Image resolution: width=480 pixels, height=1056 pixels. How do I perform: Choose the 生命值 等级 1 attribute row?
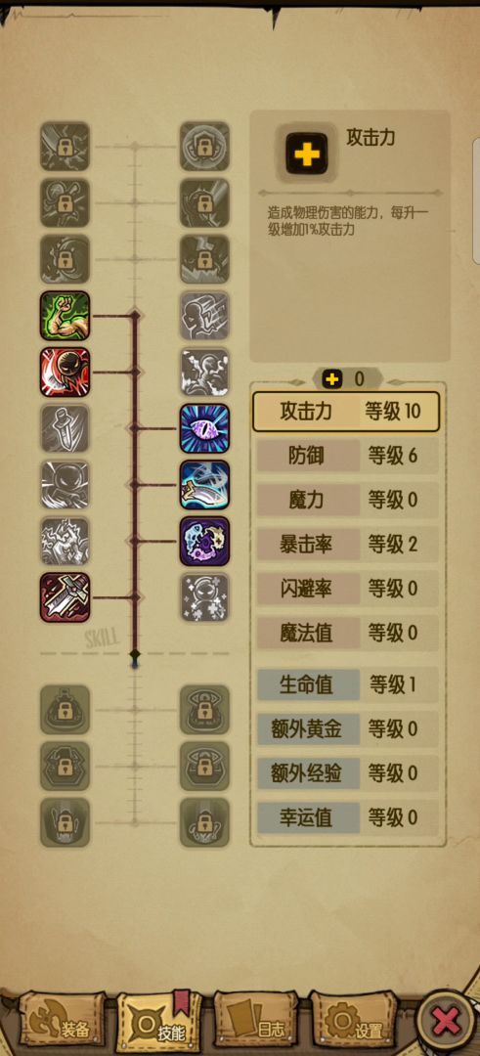(347, 684)
